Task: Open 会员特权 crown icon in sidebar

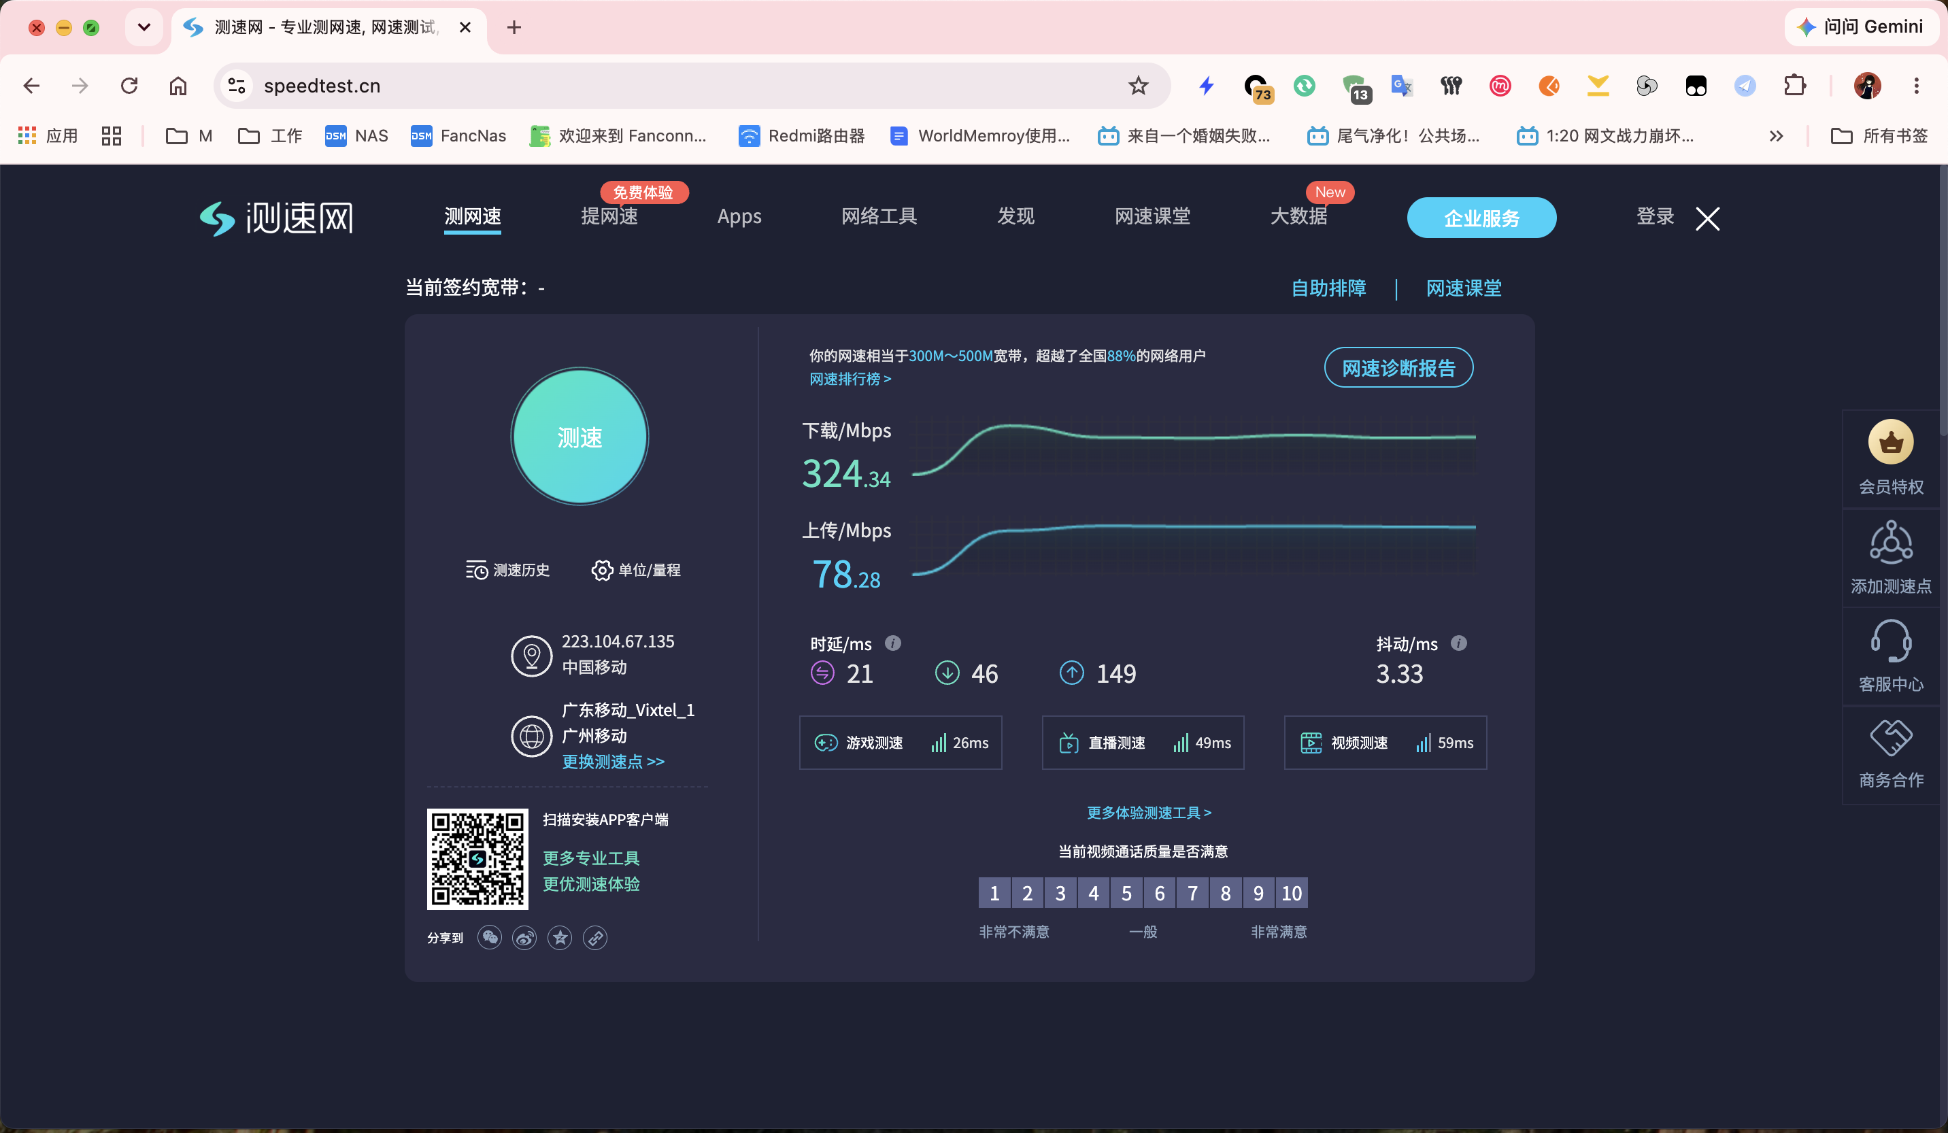Action: [x=1890, y=442]
